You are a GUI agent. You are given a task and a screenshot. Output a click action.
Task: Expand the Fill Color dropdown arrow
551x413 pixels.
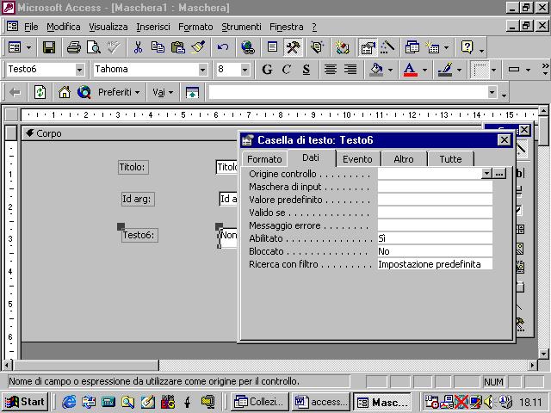pos(390,70)
